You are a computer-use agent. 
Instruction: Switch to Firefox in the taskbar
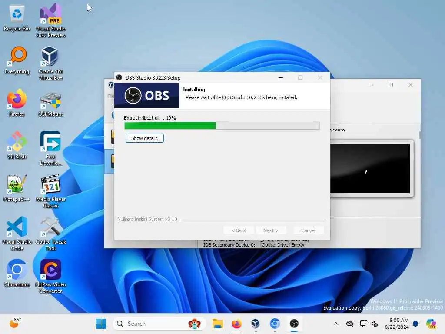tap(237, 324)
